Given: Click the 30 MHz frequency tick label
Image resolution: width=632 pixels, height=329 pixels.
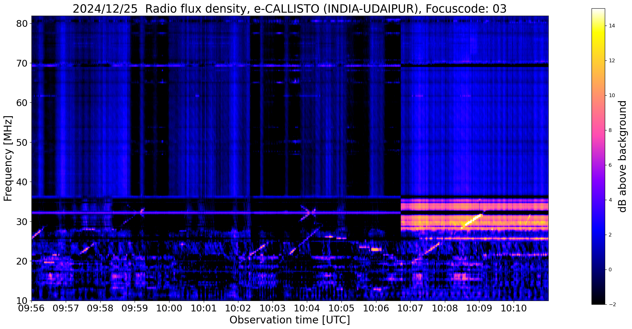Looking at the screenshot, I should click(x=22, y=222).
